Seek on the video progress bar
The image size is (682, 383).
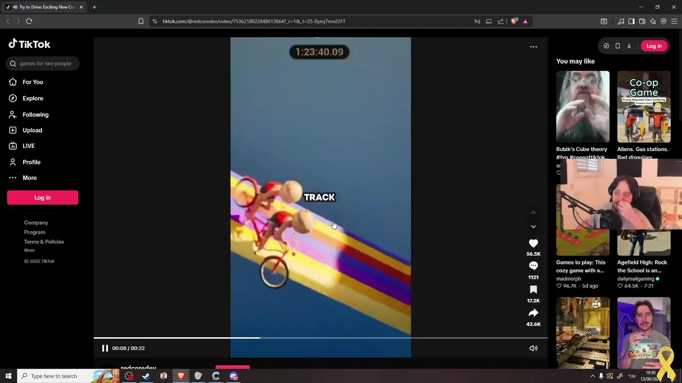point(321,338)
